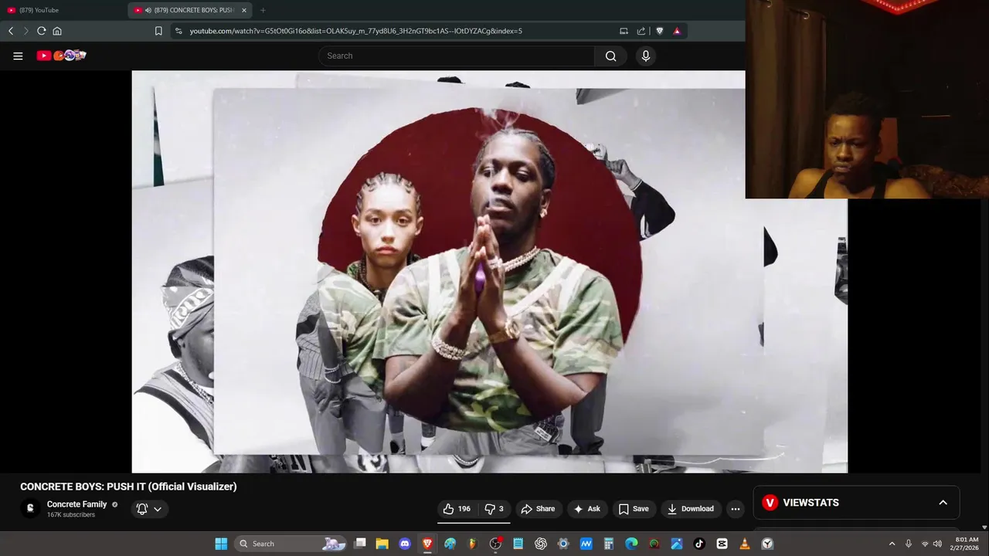
Task: Bookmark this page with bookmark icon
Action: coord(158,31)
